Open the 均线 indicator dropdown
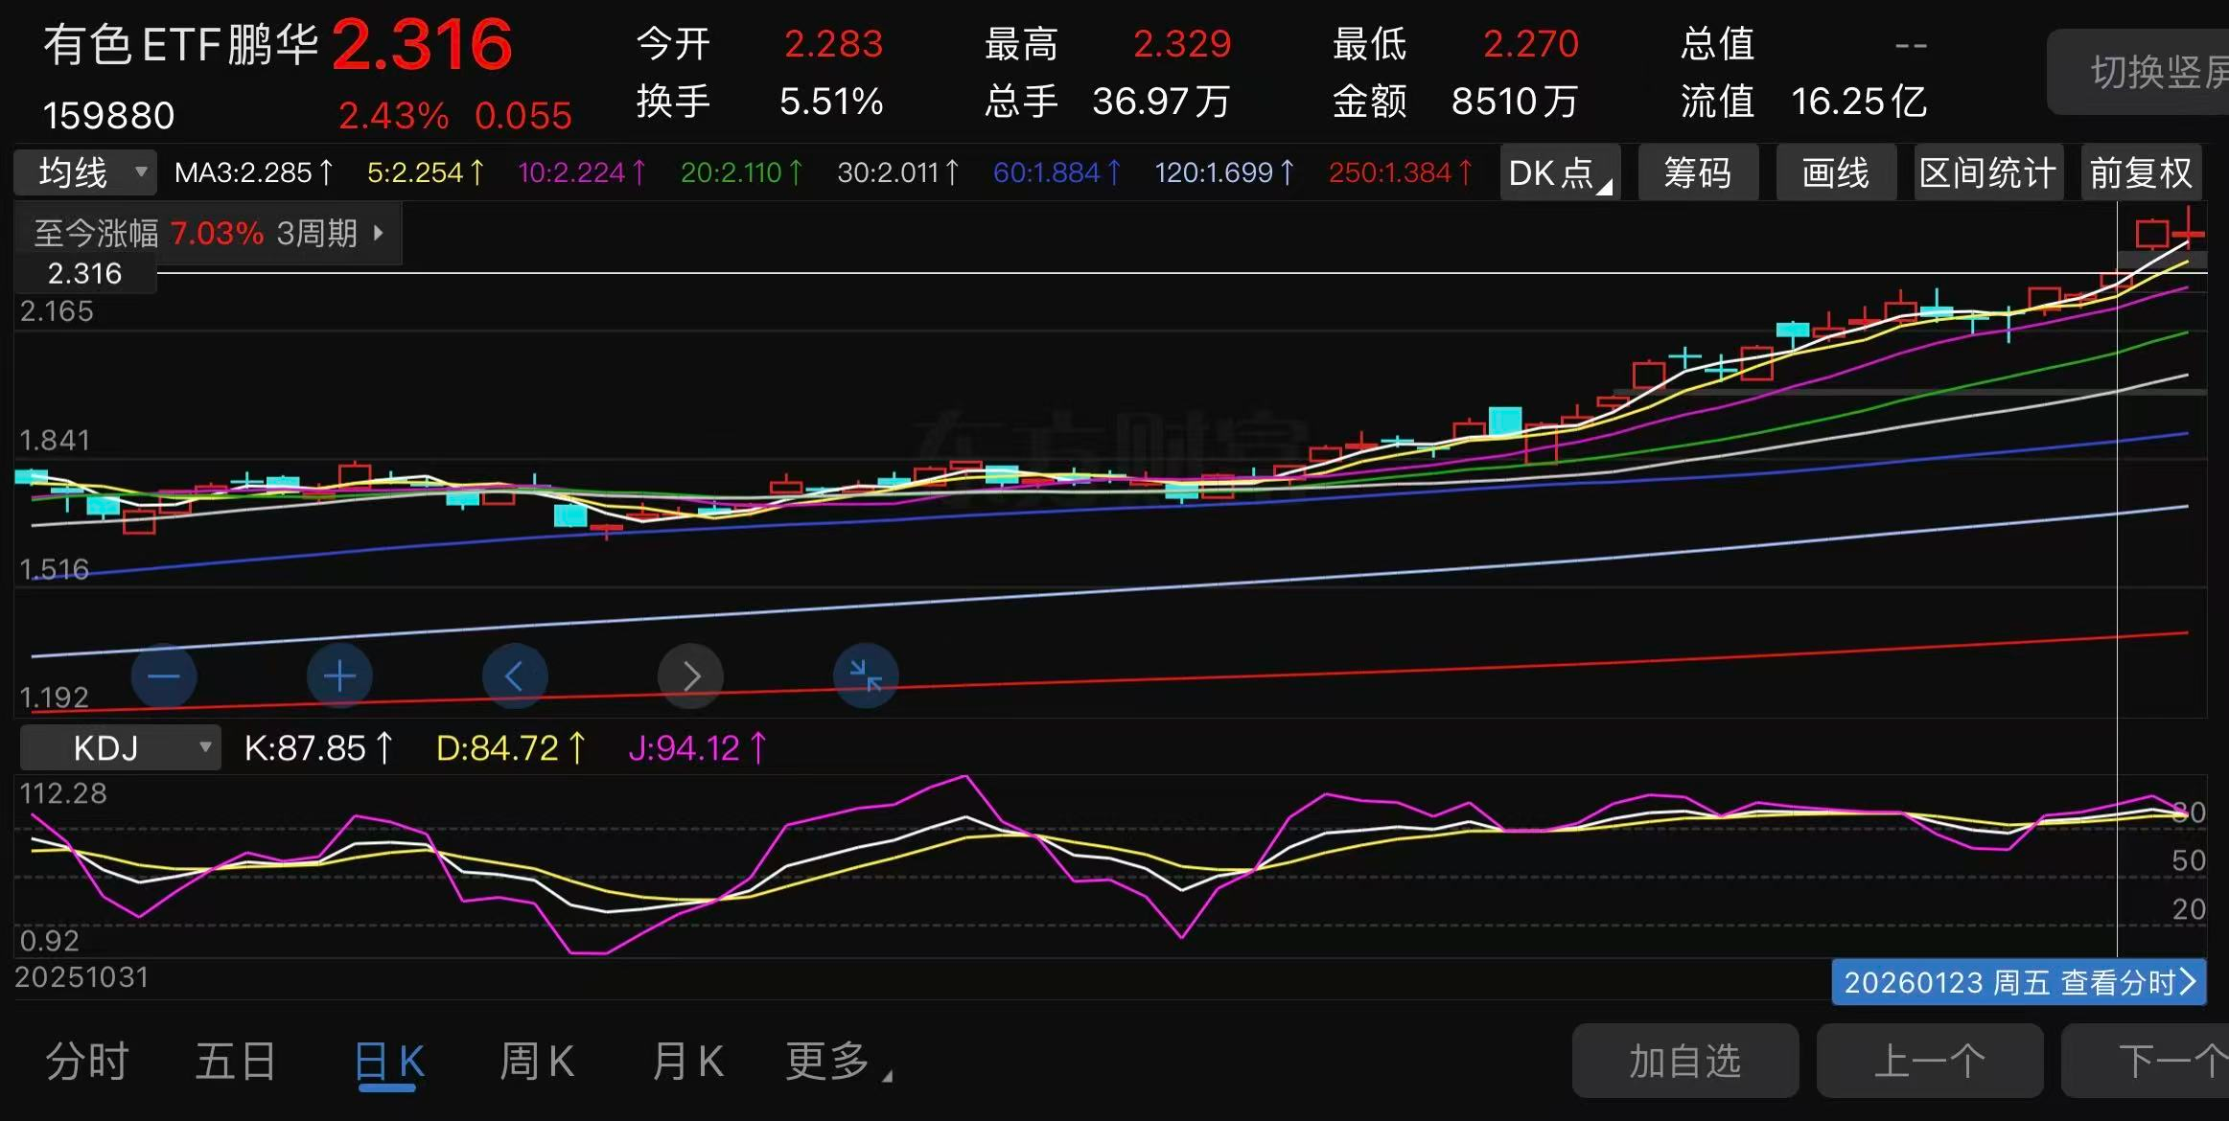The width and height of the screenshot is (2229, 1121). click(86, 173)
